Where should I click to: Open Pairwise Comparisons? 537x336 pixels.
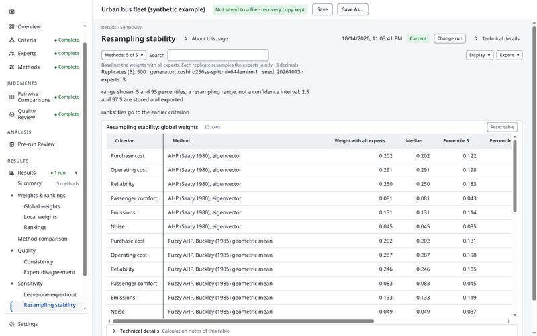[34, 97]
